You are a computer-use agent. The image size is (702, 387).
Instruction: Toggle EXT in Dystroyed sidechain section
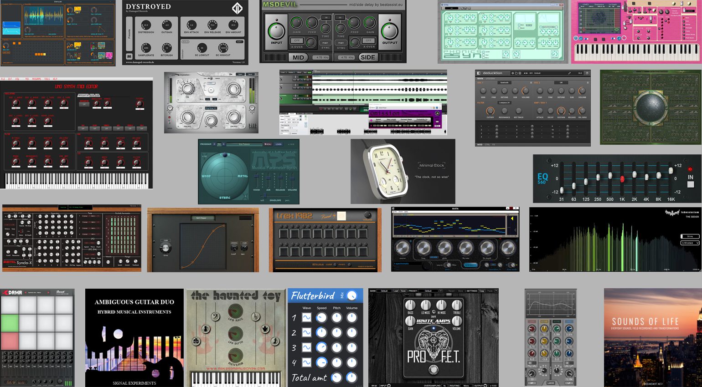239,42
